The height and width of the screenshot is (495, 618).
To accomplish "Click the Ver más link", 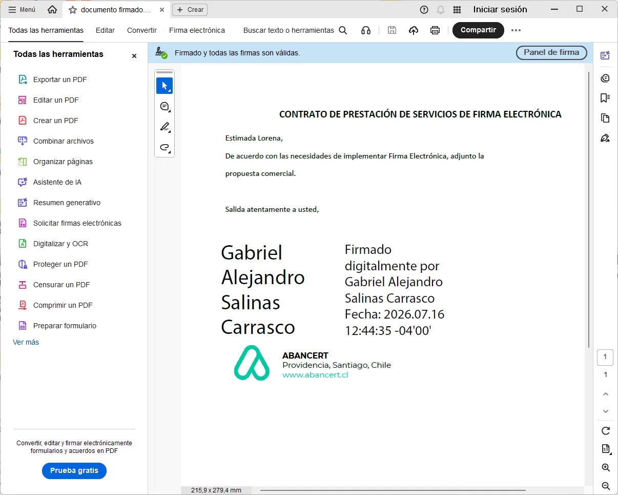I will [x=26, y=342].
